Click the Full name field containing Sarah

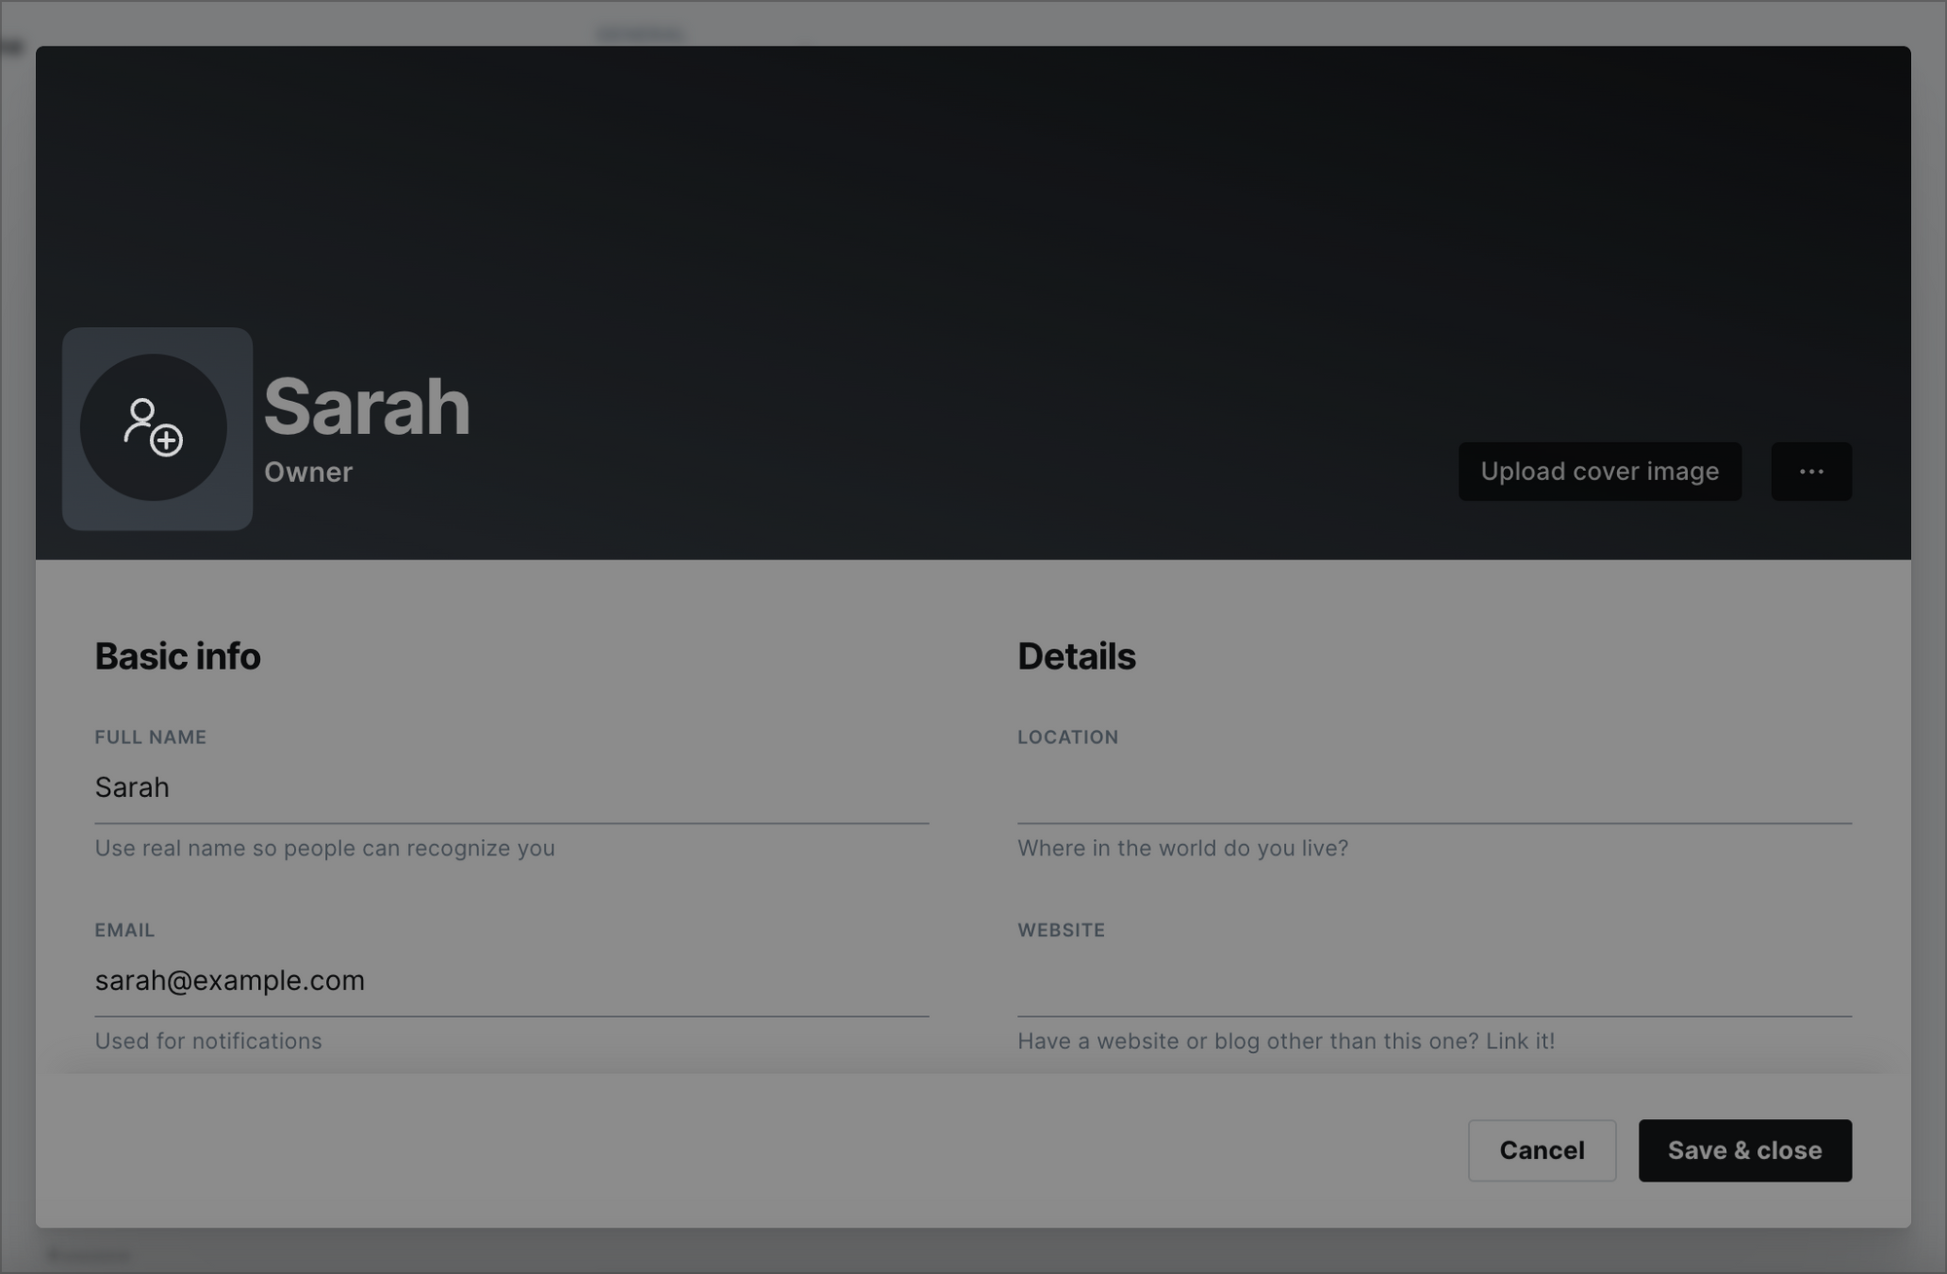(511, 787)
